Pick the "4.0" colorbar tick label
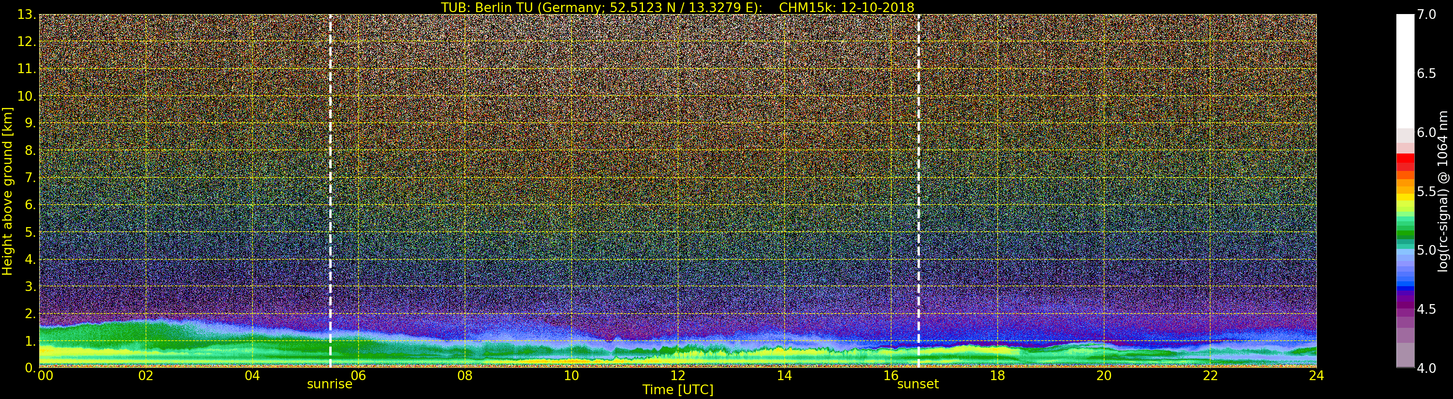The height and width of the screenshot is (399, 1453). [1426, 368]
